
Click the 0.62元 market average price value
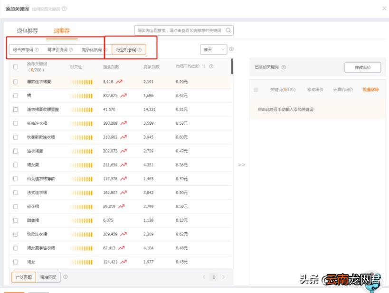pos(181,234)
